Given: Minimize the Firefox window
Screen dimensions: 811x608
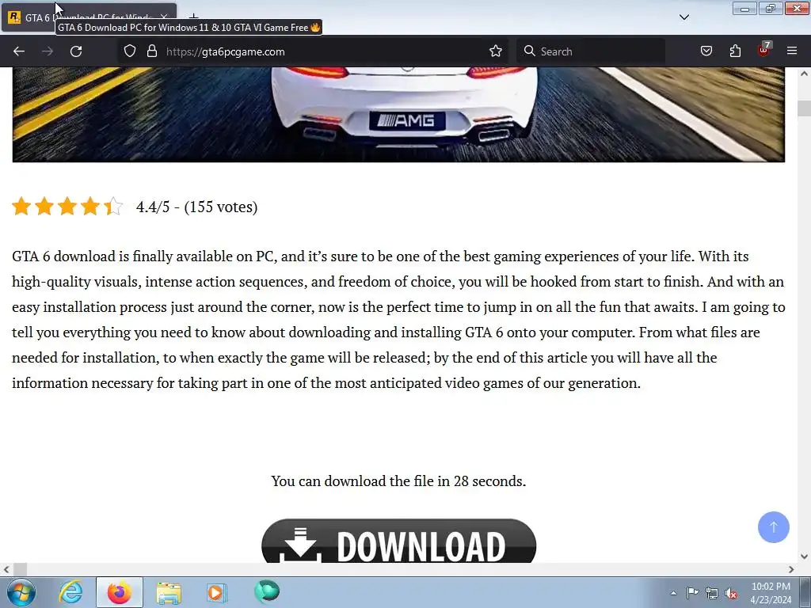Looking at the screenshot, I should pos(744,8).
